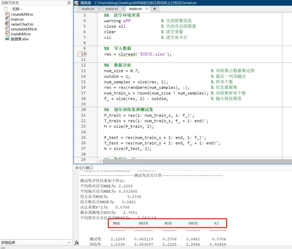
Task: Select 数据集.xlsx in file list
Action: click(x=19, y=39)
